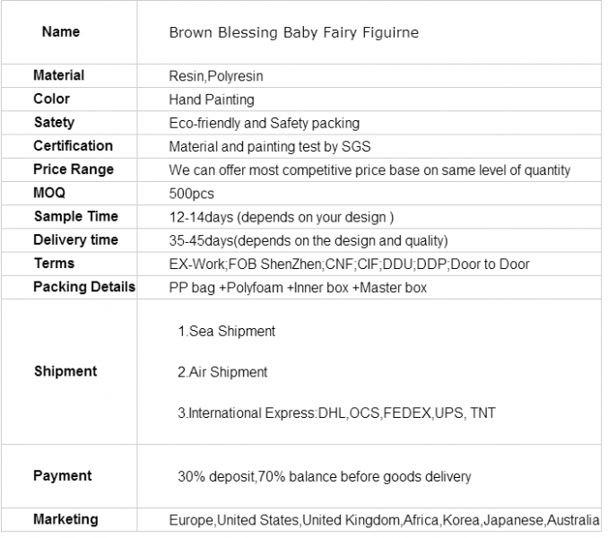Select the 35-45days delivery time text

tap(308, 240)
